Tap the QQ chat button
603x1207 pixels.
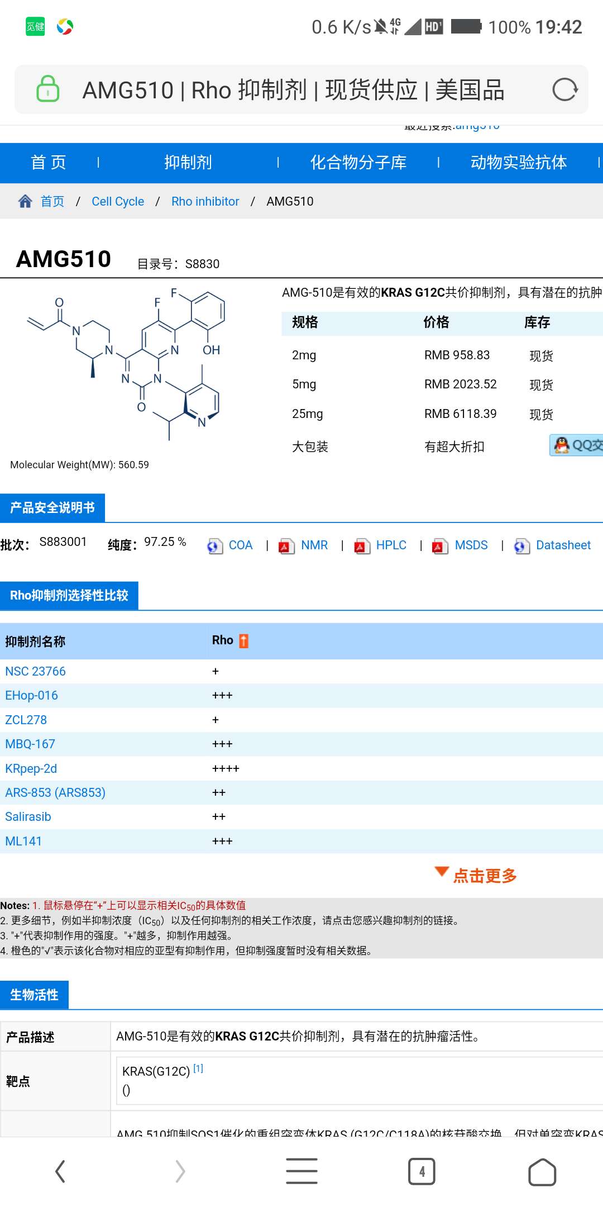[577, 445]
